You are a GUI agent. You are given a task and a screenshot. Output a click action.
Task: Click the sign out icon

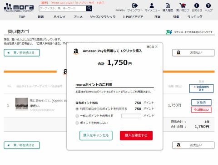[135, 5]
